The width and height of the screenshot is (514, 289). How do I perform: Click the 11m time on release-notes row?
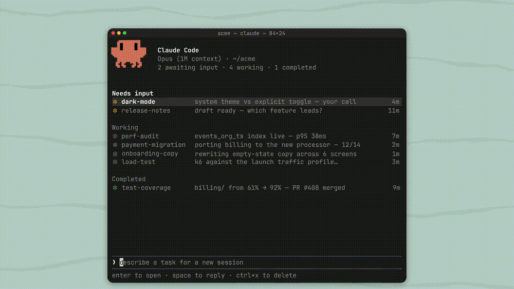coord(394,111)
